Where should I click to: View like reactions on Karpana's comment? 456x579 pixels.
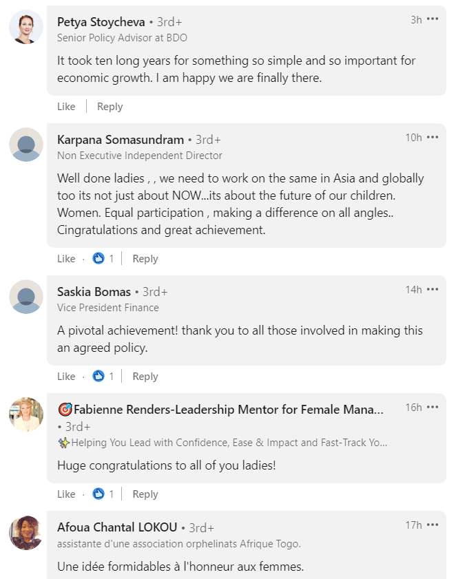pyautogui.click(x=103, y=258)
